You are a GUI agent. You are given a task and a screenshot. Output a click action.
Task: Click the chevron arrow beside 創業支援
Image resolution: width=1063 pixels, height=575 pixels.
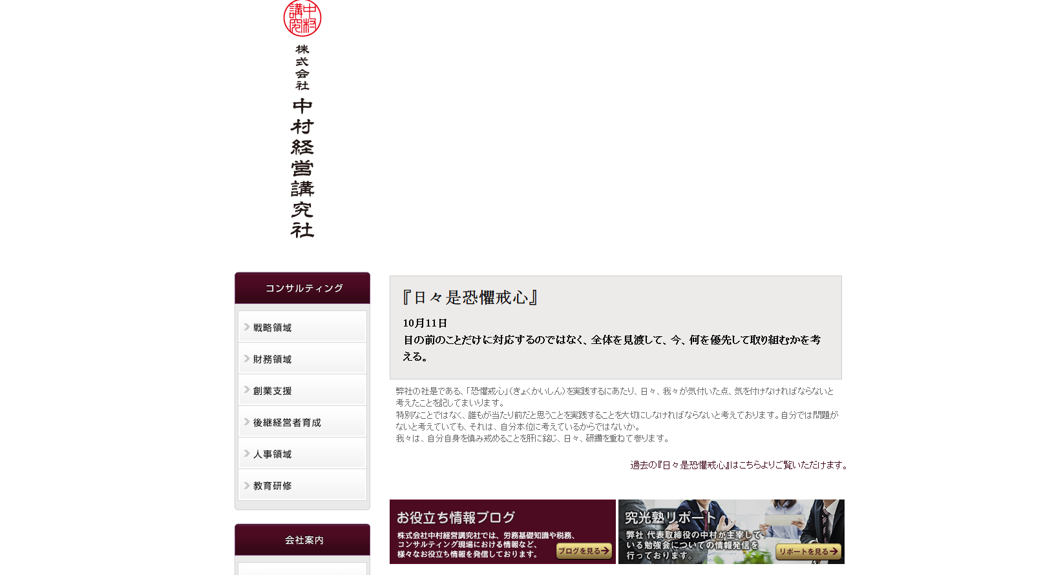246,390
